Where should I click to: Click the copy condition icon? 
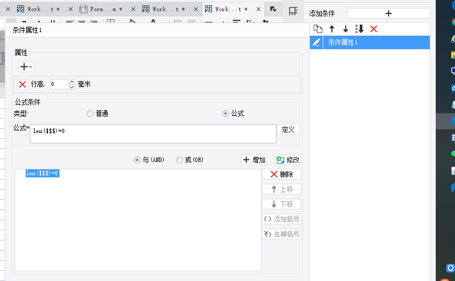[x=318, y=29]
